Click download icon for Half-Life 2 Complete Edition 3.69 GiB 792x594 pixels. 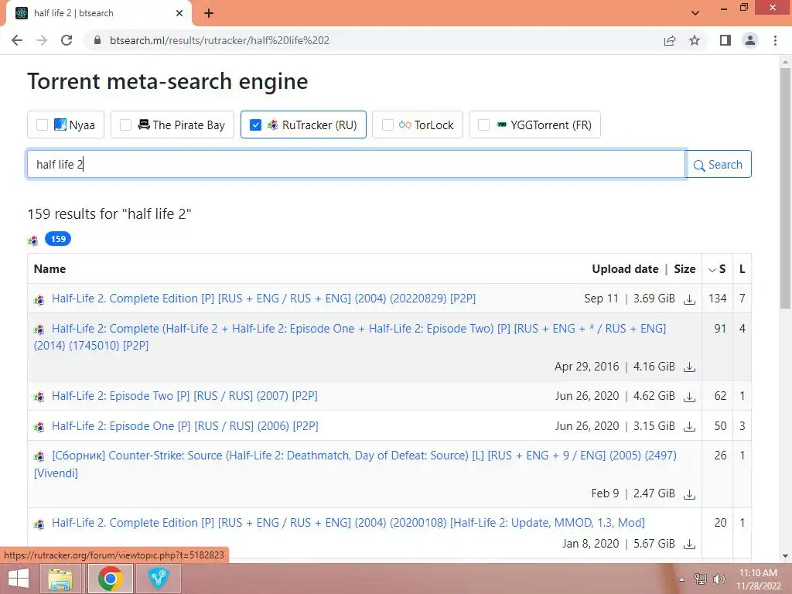[x=689, y=299]
